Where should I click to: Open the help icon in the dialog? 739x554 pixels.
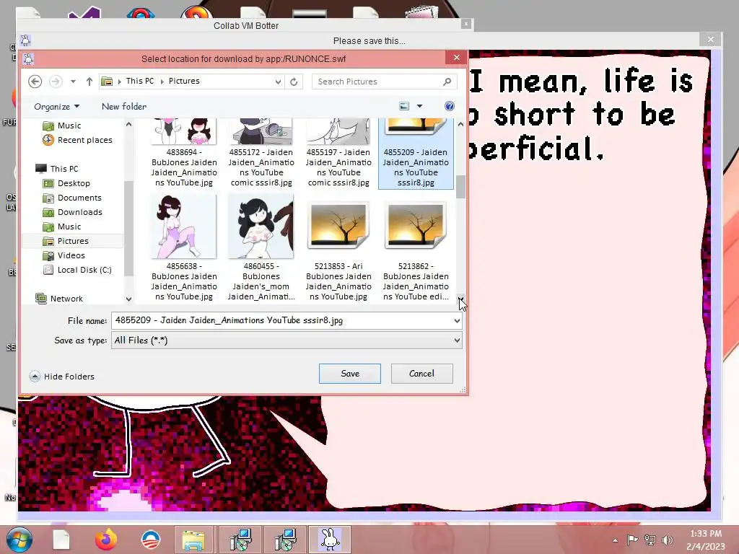coord(449,106)
